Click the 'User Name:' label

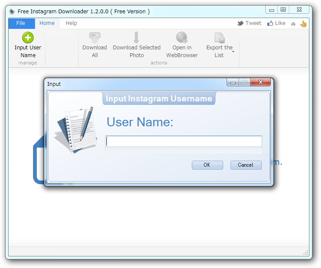click(140, 122)
